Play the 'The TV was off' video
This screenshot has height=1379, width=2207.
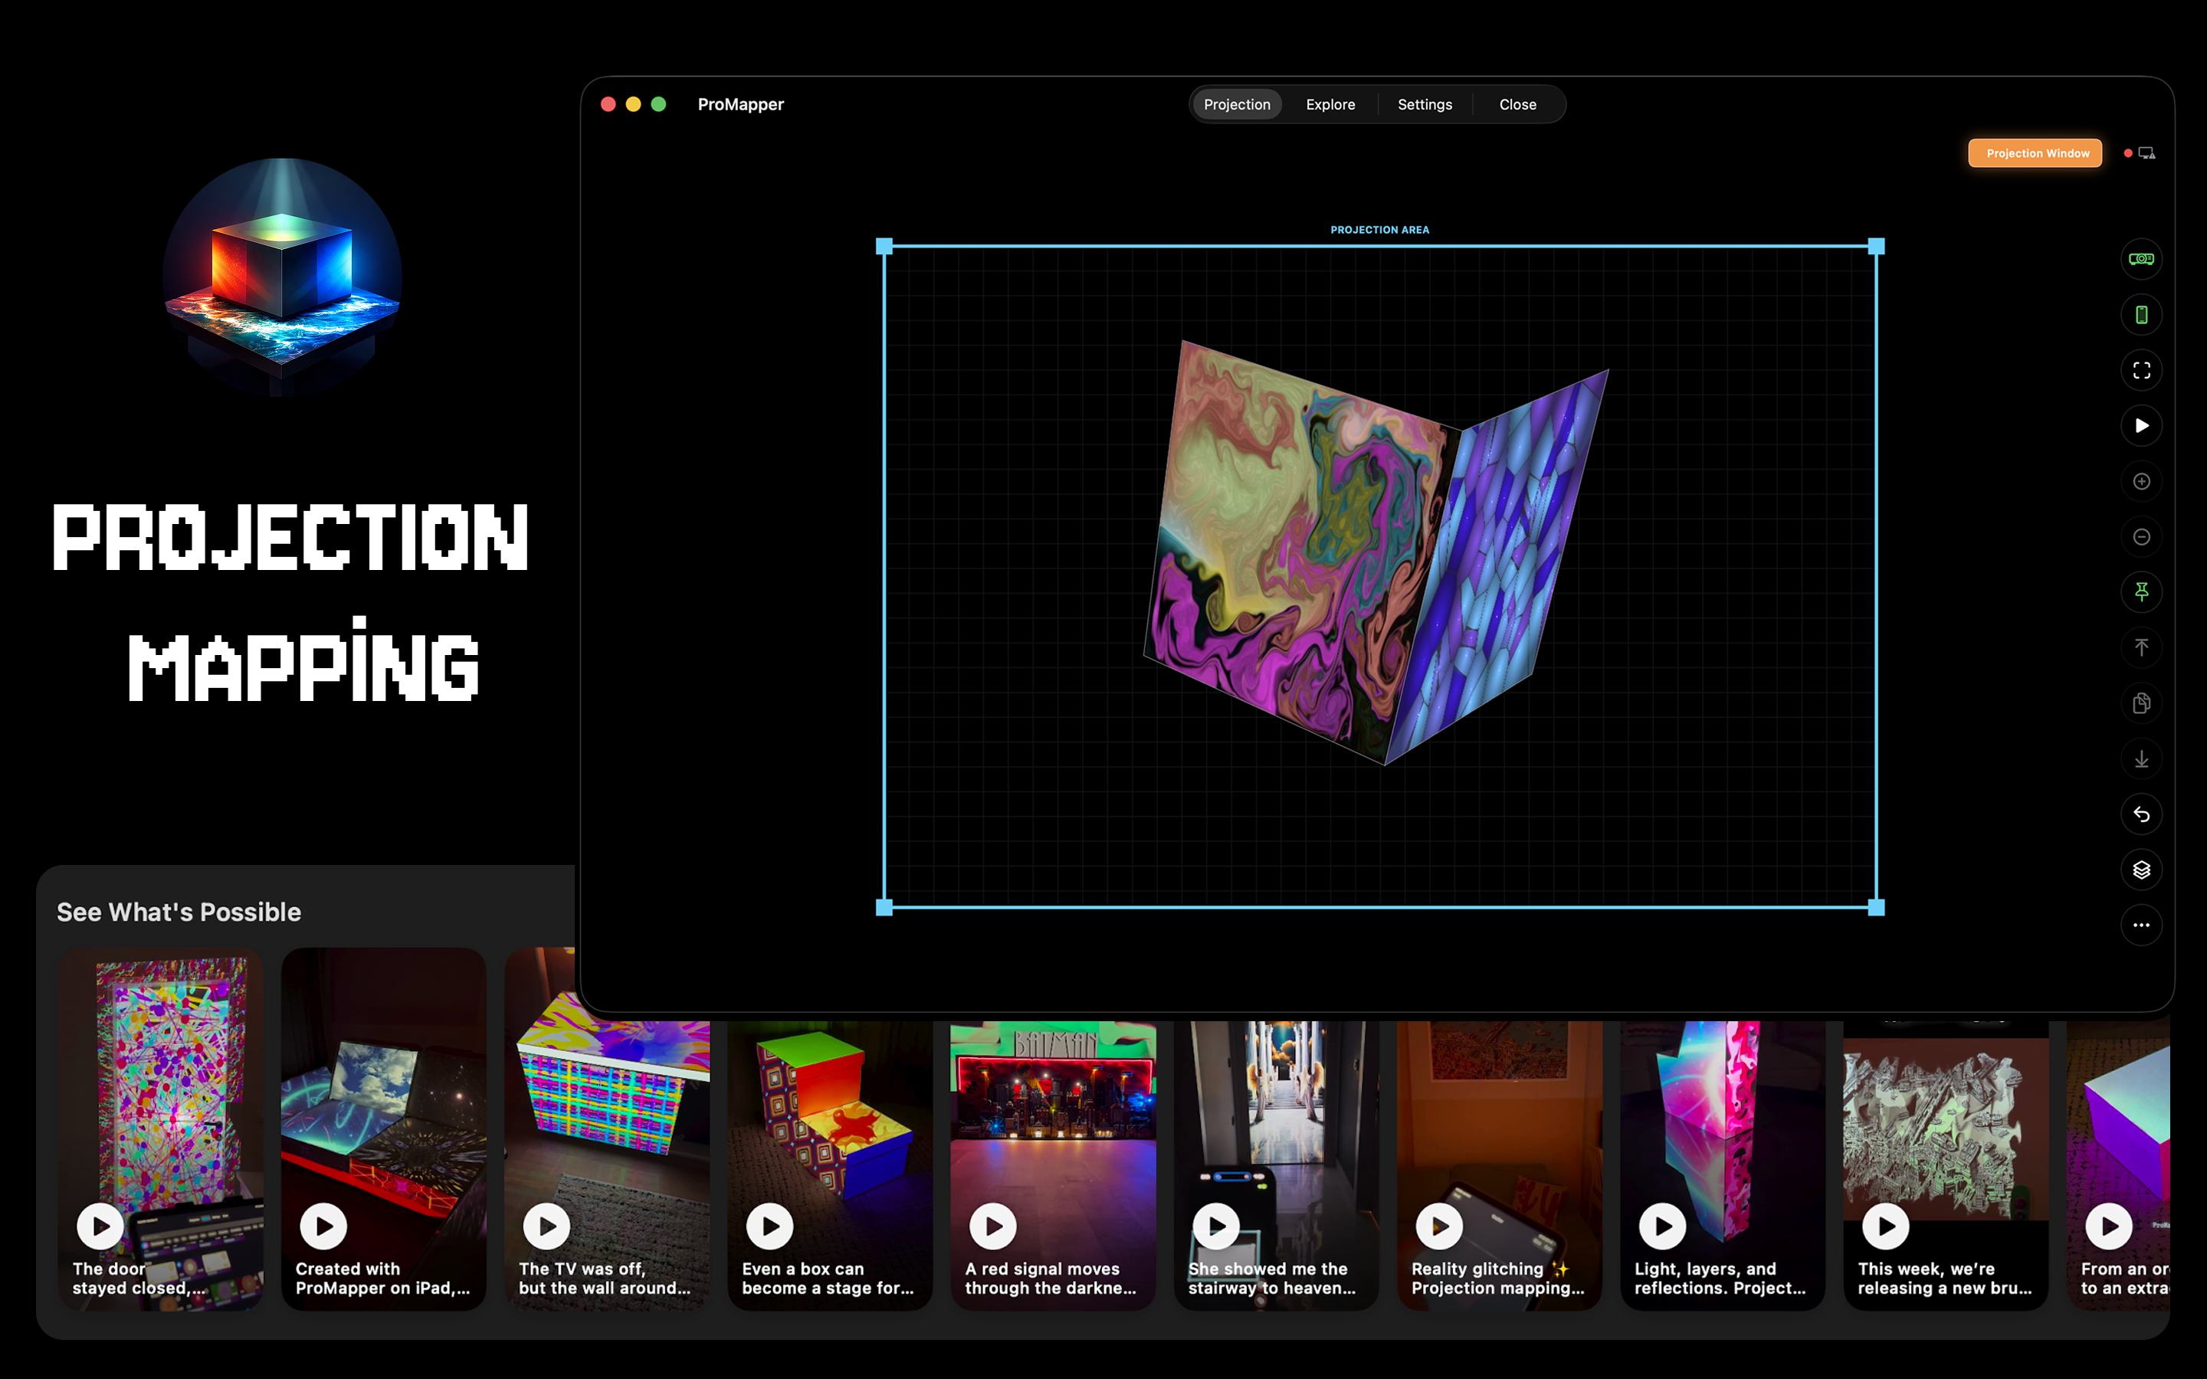click(x=546, y=1227)
